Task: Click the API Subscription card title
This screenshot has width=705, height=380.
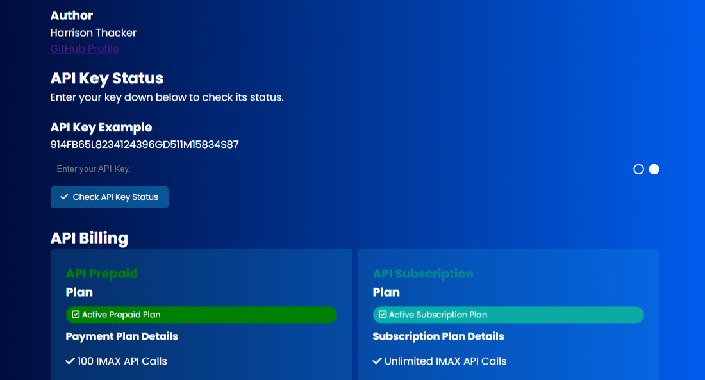Action: click(x=423, y=274)
